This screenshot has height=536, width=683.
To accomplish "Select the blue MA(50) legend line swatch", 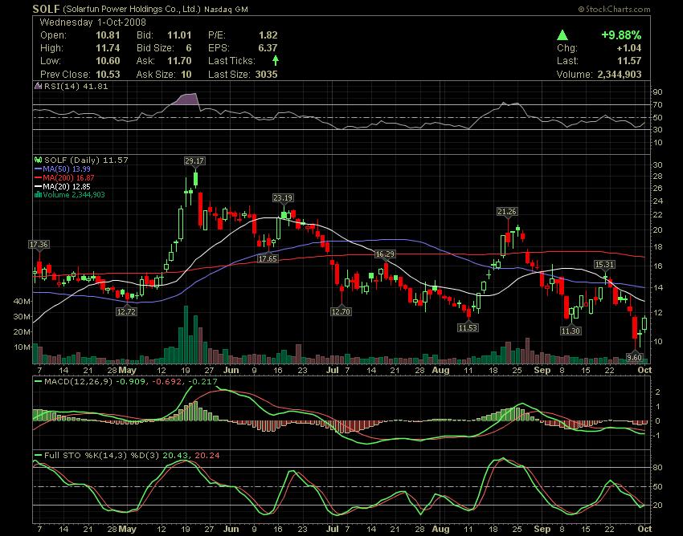I will [38, 169].
